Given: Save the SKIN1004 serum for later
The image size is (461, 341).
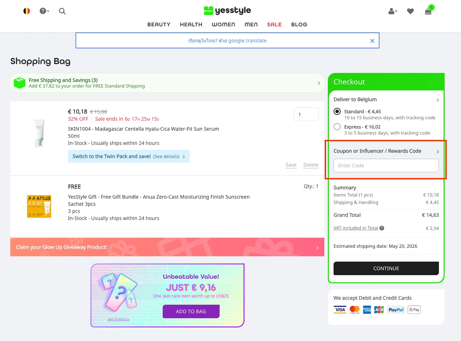Looking at the screenshot, I should coord(291,165).
